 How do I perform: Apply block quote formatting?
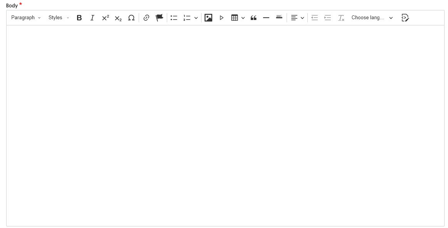[253, 18]
